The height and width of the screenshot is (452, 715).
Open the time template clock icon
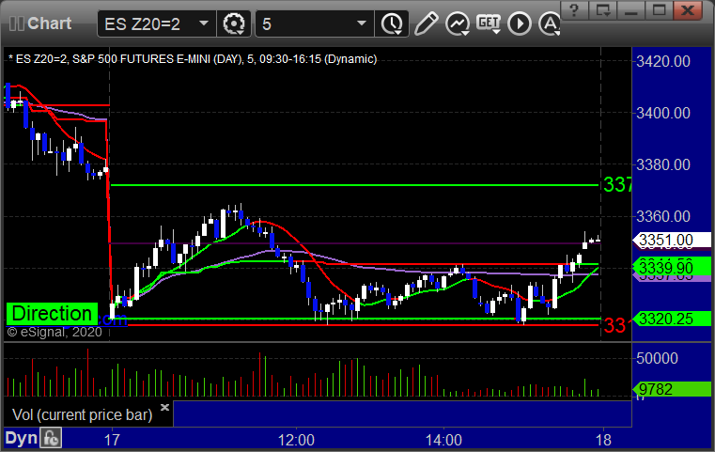click(x=392, y=23)
